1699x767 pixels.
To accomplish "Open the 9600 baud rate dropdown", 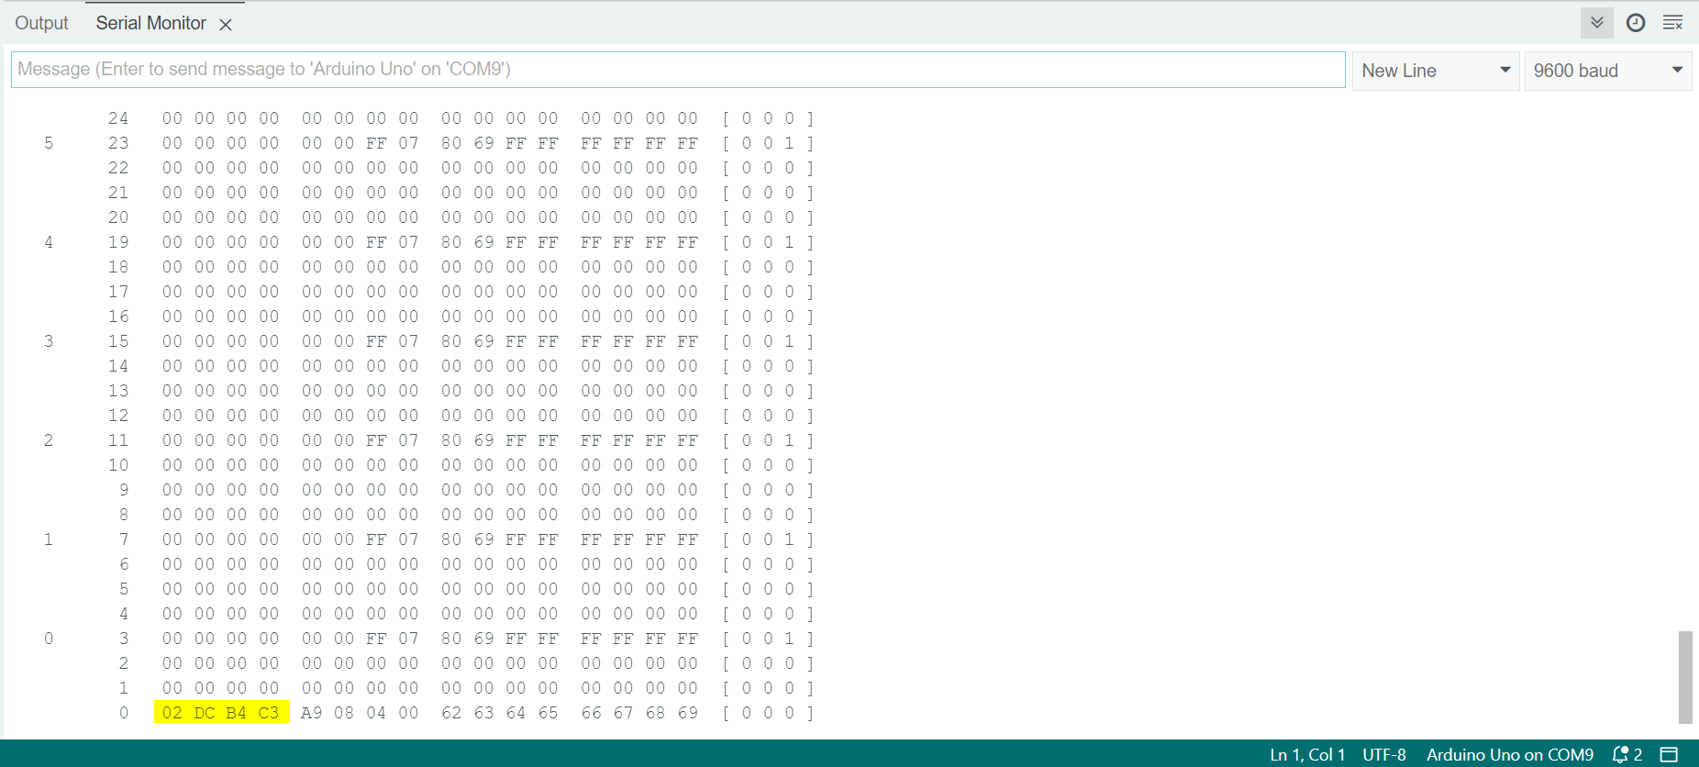I will point(1608,71).
